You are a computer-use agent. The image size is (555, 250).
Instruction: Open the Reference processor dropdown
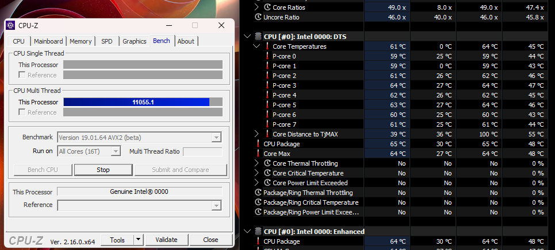click(x=216, y=205)
